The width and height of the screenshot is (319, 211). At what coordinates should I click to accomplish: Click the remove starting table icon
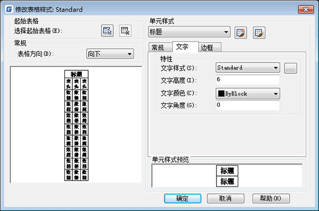pyautogui.click(x=125, y=31)
